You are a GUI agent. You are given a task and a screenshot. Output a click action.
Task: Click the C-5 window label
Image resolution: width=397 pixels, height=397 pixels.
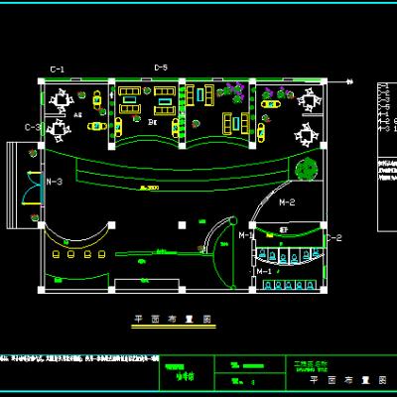(161, 67)
